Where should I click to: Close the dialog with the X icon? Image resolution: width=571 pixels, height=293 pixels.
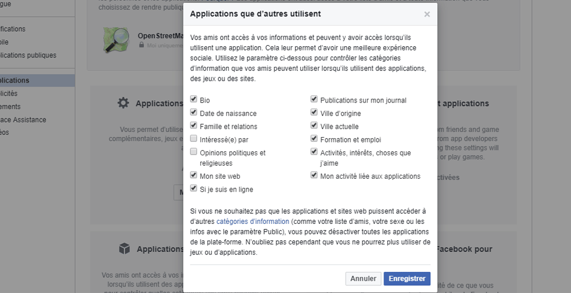pos(427,14)
